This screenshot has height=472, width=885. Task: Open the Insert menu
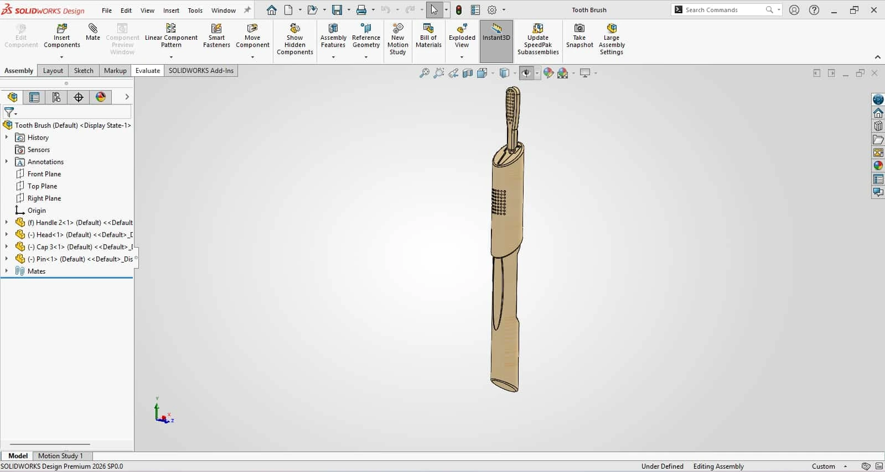[171, 10]
